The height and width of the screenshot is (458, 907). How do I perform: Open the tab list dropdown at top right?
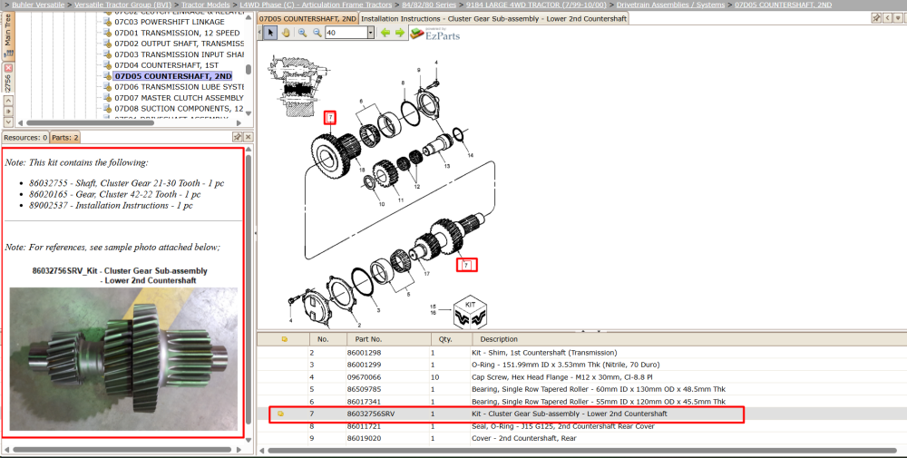click(900, 18)
